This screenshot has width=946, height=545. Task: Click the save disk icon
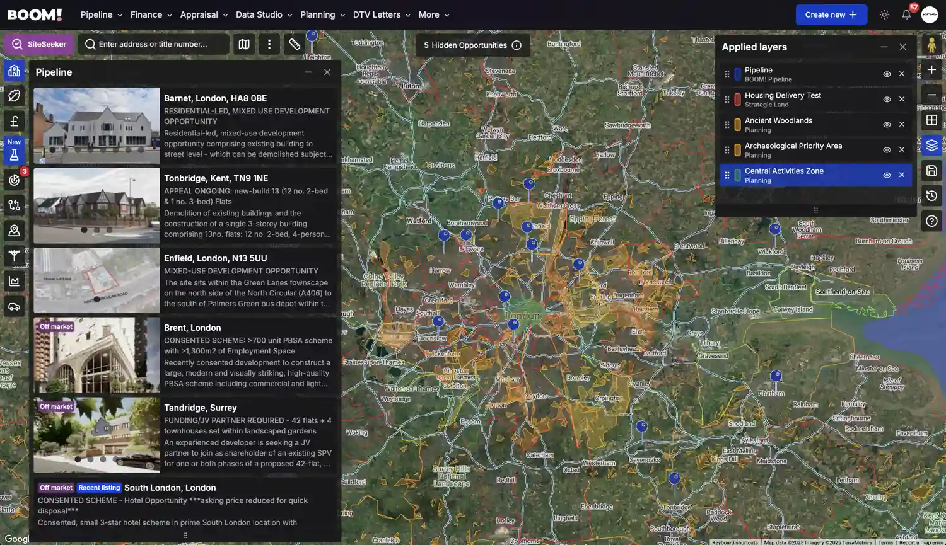point(931,171)
